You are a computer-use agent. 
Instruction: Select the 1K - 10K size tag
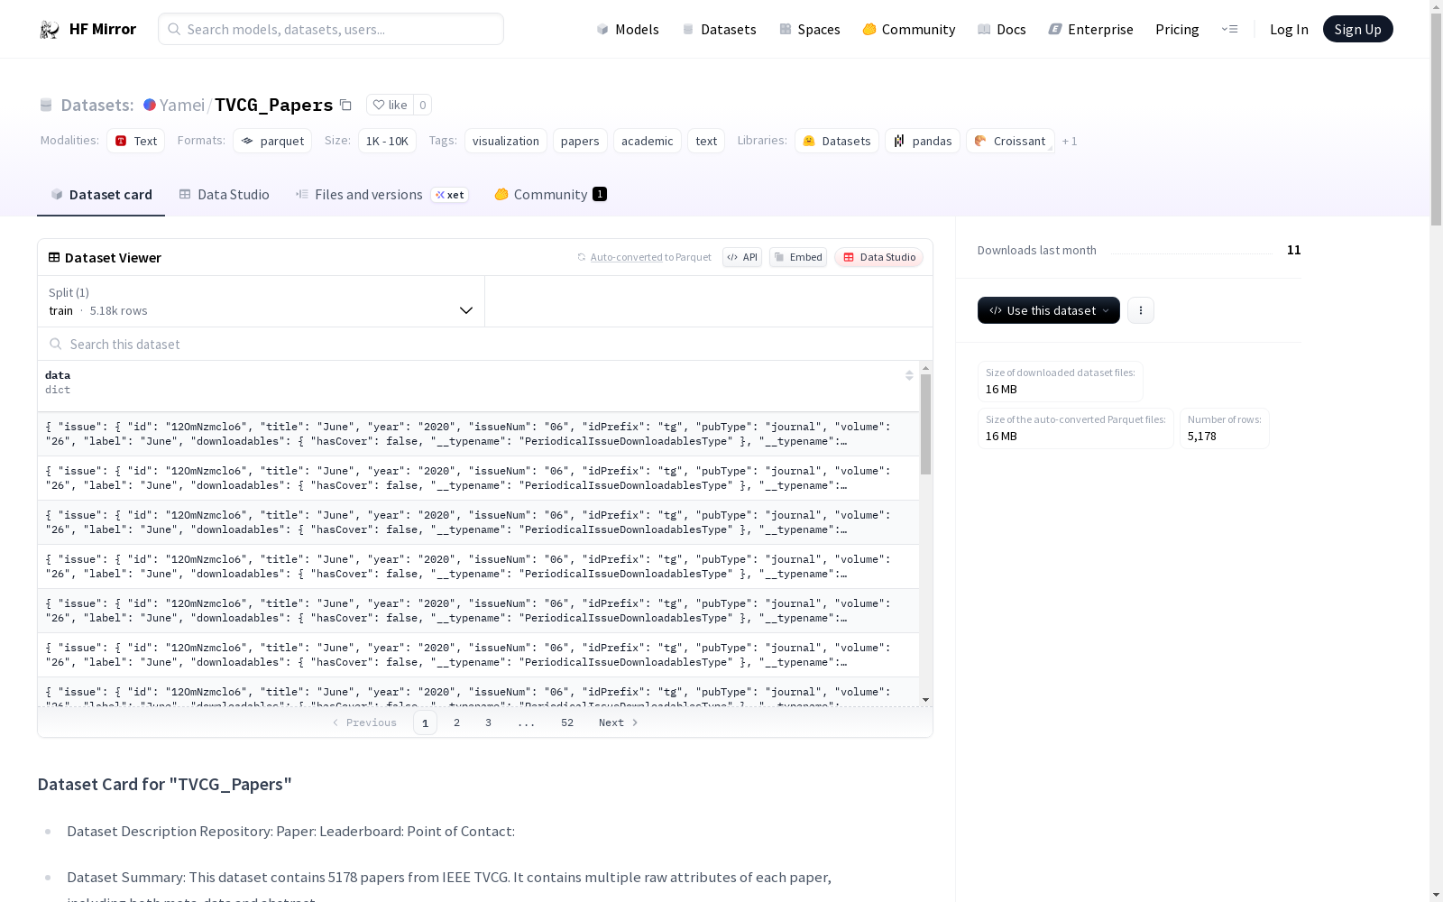click(x=387, y=141)
